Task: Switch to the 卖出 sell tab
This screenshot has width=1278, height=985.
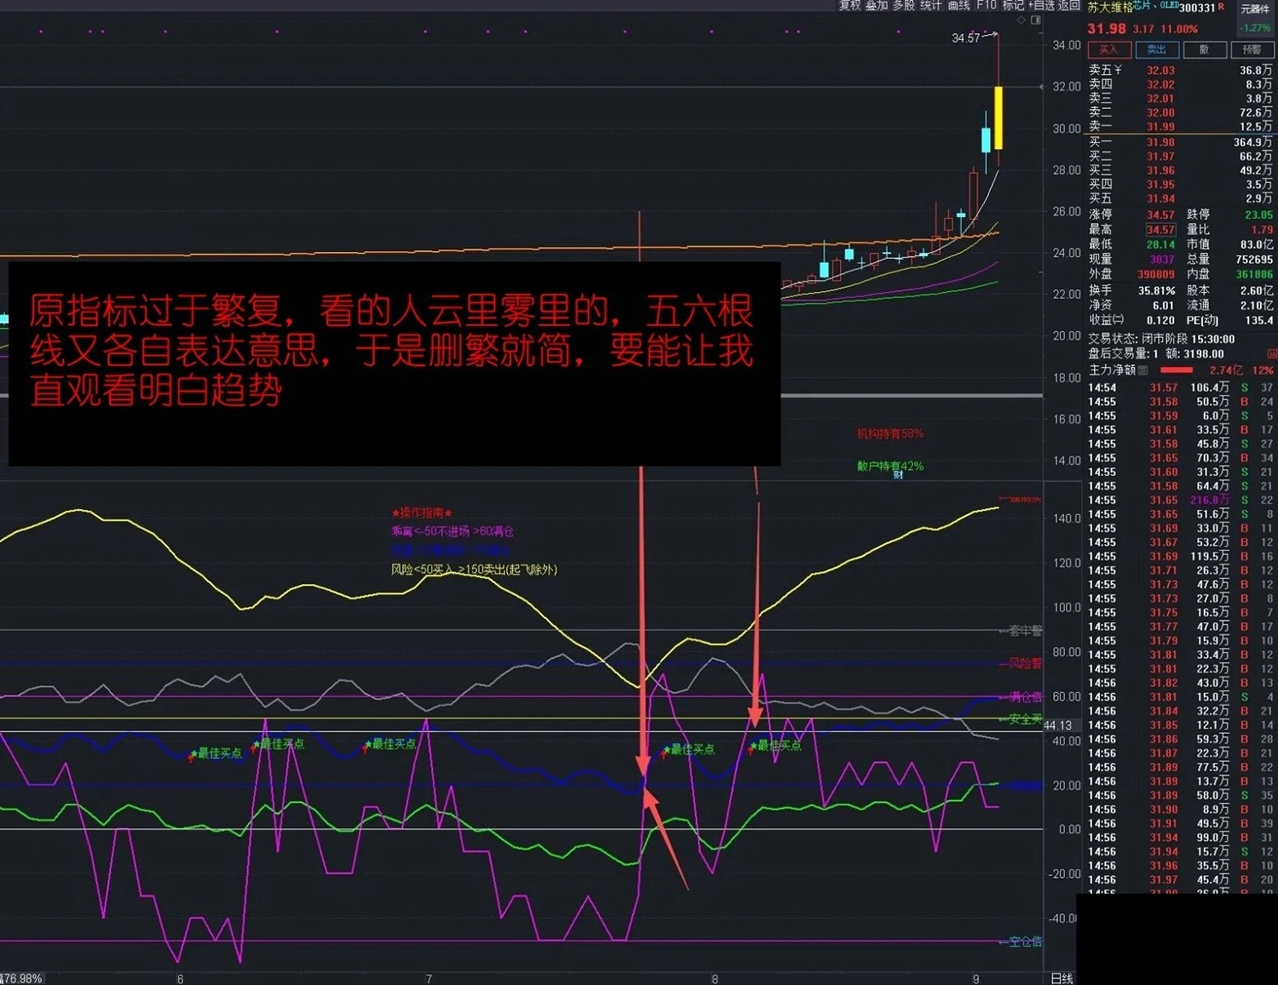Action: 1157,49
